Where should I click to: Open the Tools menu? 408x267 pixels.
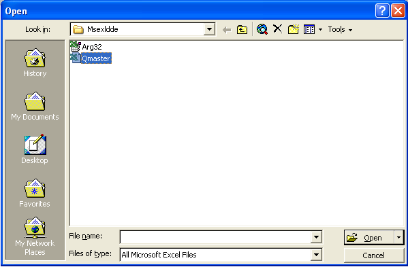click(x=340, y=30)
